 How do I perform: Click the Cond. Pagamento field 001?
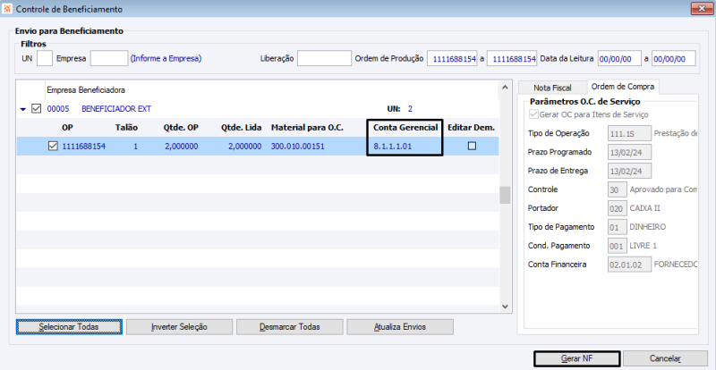(x=617, y=246)
